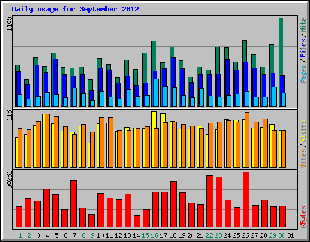Click day label '30' on the x-axis
Image resolution: width=310 pixels, height=242 pixels.
[x=282, y=235]
